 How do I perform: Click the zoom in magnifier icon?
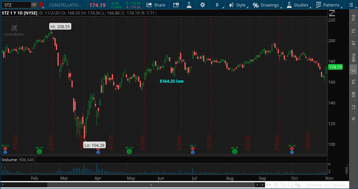coord(283,185)
